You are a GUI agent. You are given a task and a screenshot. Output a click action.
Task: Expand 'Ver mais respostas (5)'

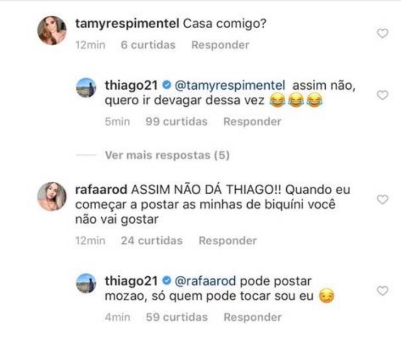[167, 155]
